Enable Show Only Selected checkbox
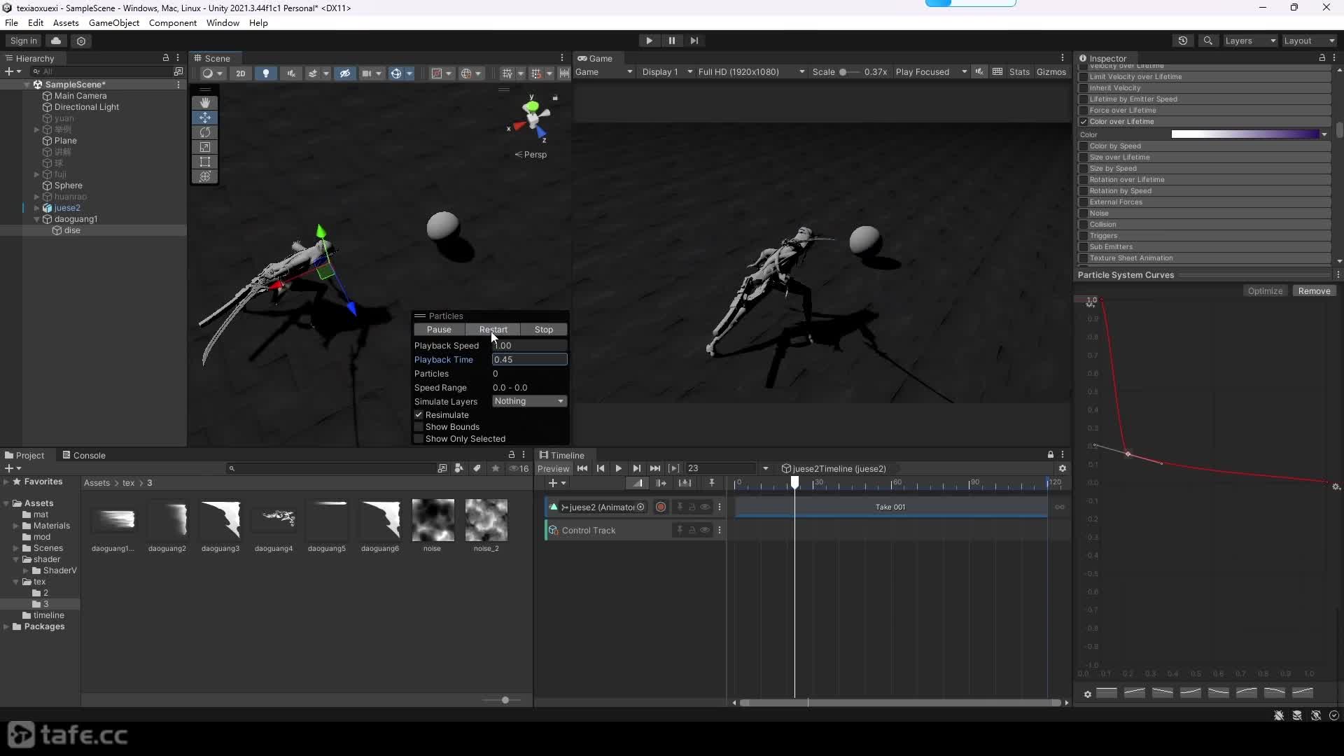Viewport: 1344px width, 756px height. coord(419,439)
